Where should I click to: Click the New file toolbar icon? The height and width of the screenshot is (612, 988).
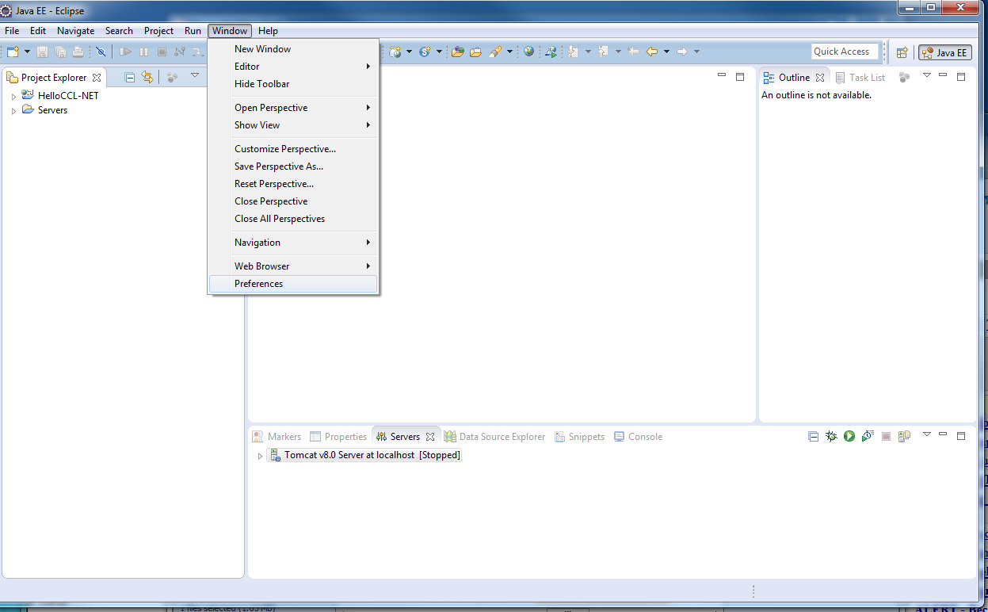pos(13,52)
